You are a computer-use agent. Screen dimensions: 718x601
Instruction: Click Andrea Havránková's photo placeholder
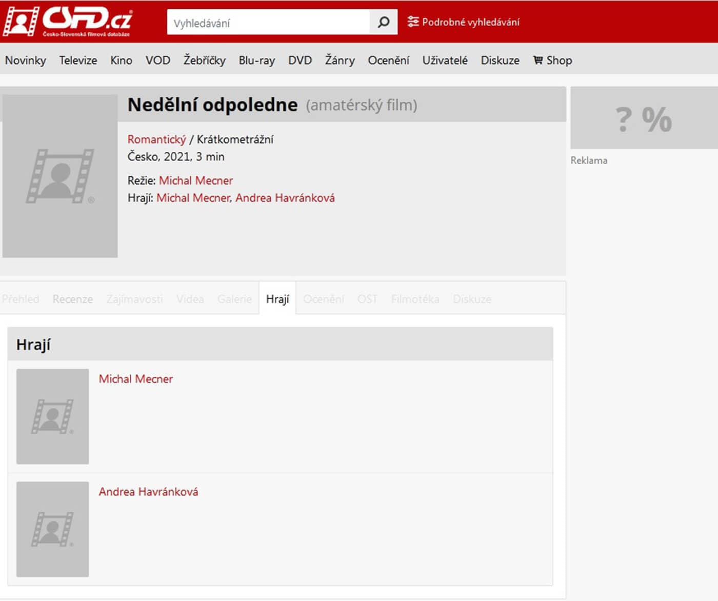52,529
